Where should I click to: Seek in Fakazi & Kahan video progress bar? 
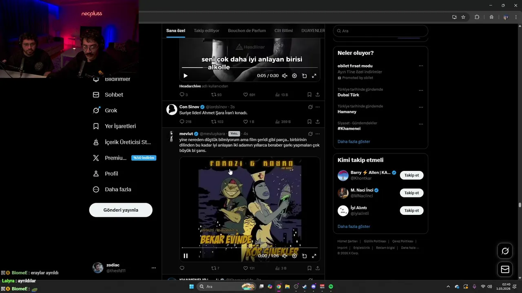click(x=250, y=247)
